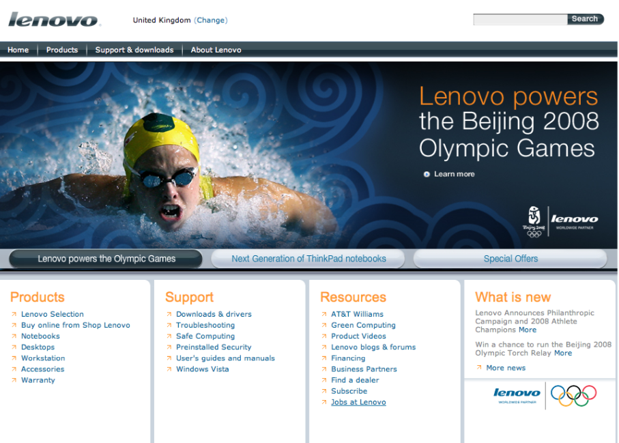Click the arrow icon beside AT&T Williams

pos(324,314)
